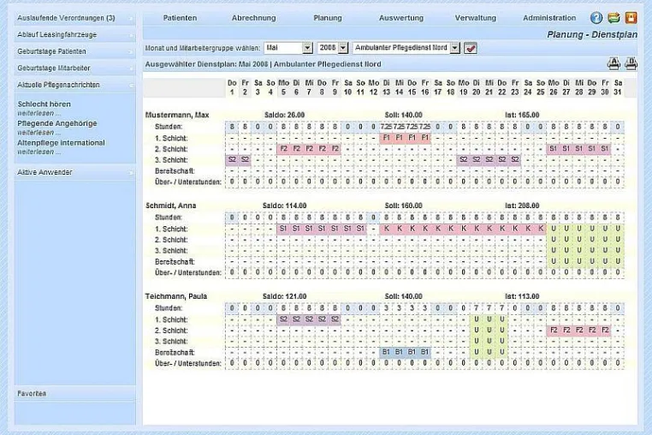652x435 pixels.
Task: Open the blue help question-mark icon
Action: coord(596,18)
